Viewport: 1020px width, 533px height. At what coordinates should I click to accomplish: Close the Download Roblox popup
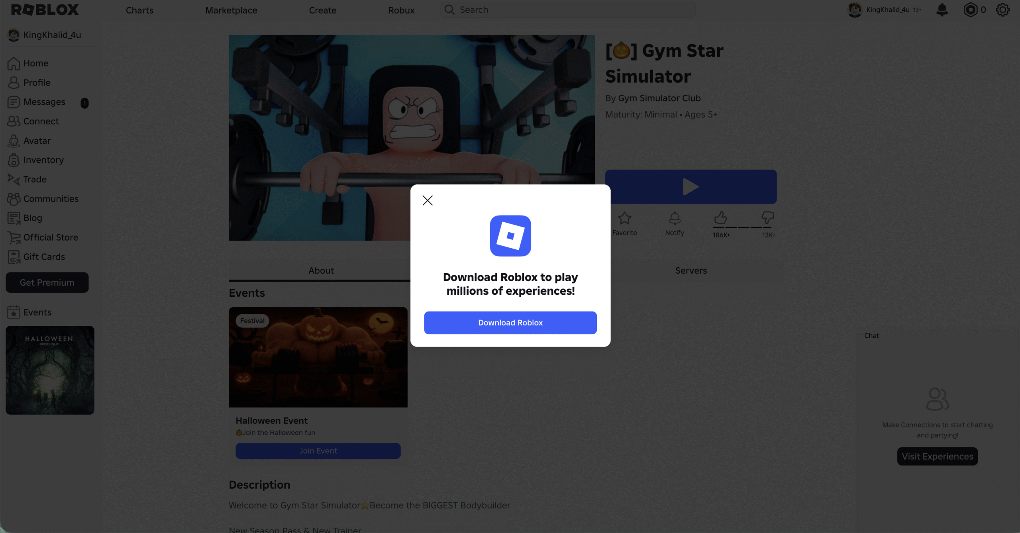click(x=428, y=200)
